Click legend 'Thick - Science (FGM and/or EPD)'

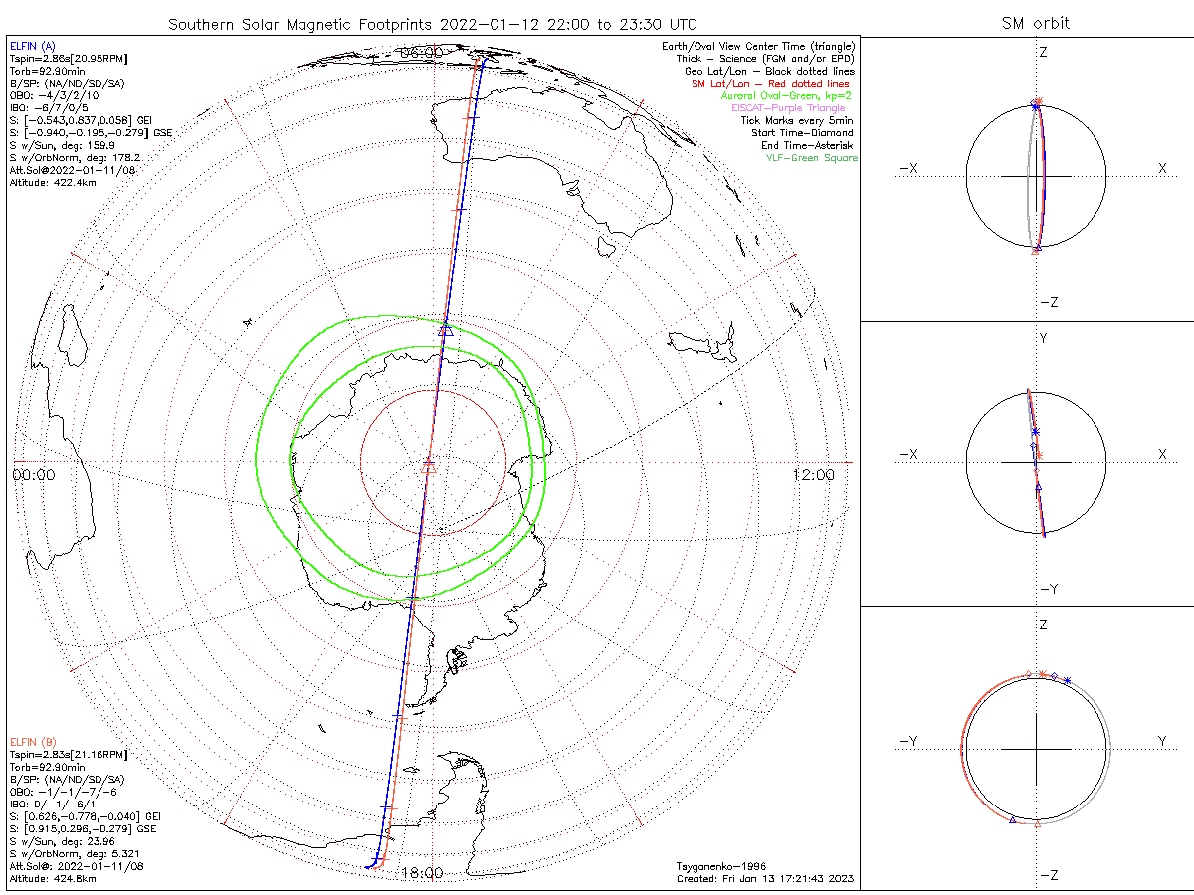[x=767, y=60]
